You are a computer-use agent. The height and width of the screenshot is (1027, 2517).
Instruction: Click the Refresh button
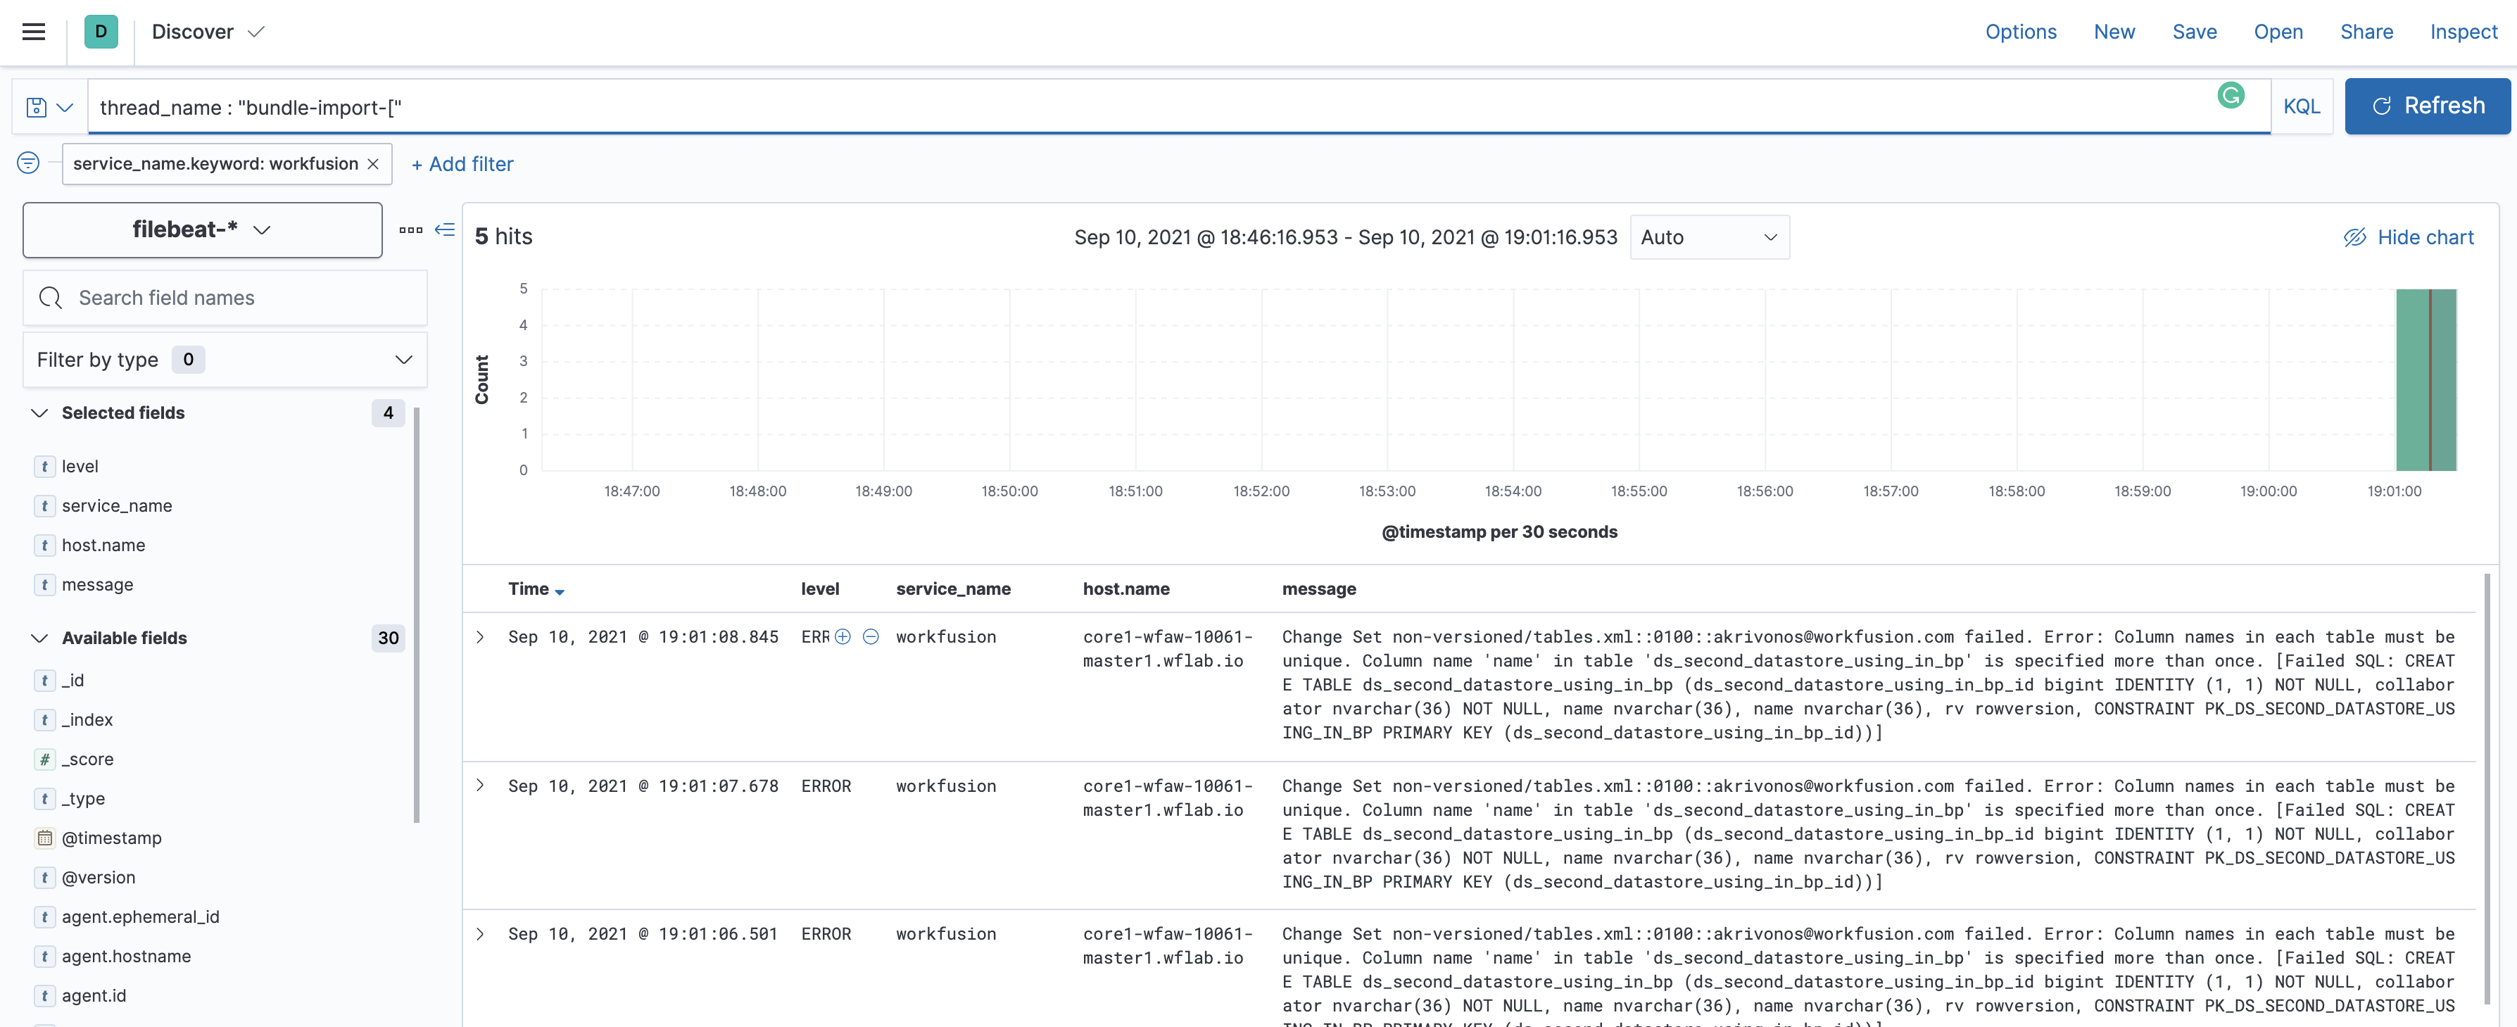click(2427, 106)
